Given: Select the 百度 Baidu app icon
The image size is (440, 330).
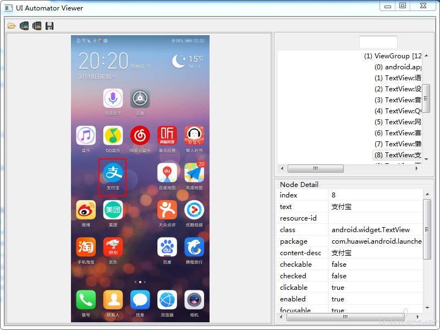Looking at the screenshot, I should pyautogui.click(x=167, y=247).
